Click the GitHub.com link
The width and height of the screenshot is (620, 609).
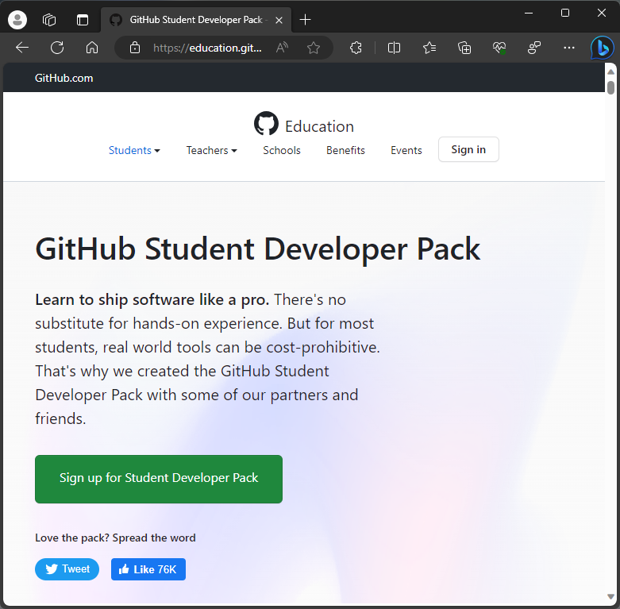click(64, 78)
